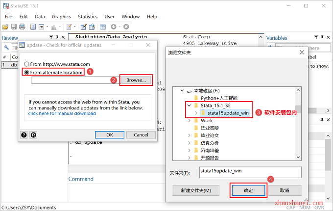Click the Review panel wrench icon

click(x=6, y=48)
